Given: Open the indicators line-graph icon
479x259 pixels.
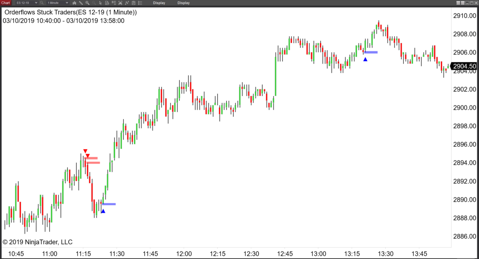Looking at the screenshot, I should tap(127, 3).
